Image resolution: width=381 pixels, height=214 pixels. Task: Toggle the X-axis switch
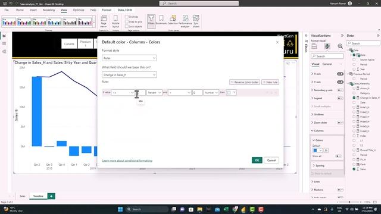pos(340,74)
